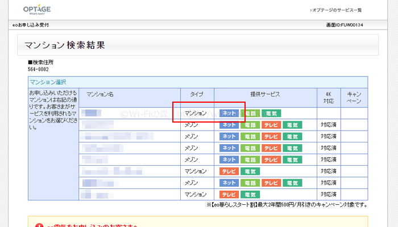The image size is (398, 227).
Task: Click the 4K対応 column header
Action: tap(329, 98)
